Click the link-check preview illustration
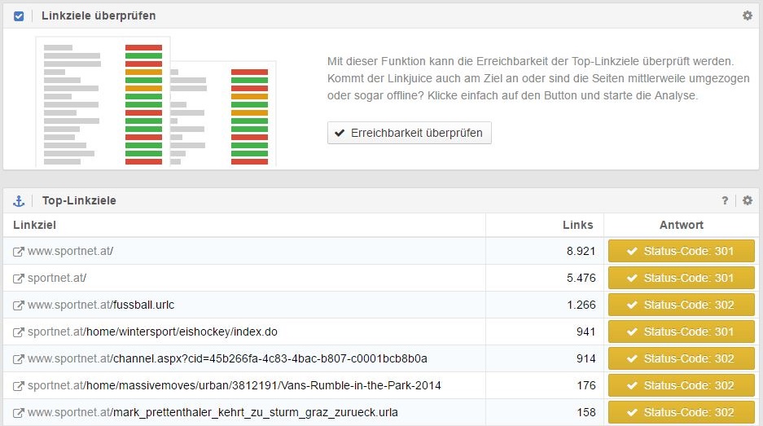 pyautogui.click(x=156, y=101)
